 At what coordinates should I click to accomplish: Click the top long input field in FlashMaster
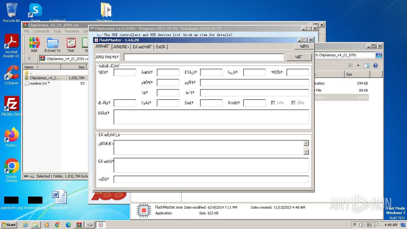(x=203, y=57)
